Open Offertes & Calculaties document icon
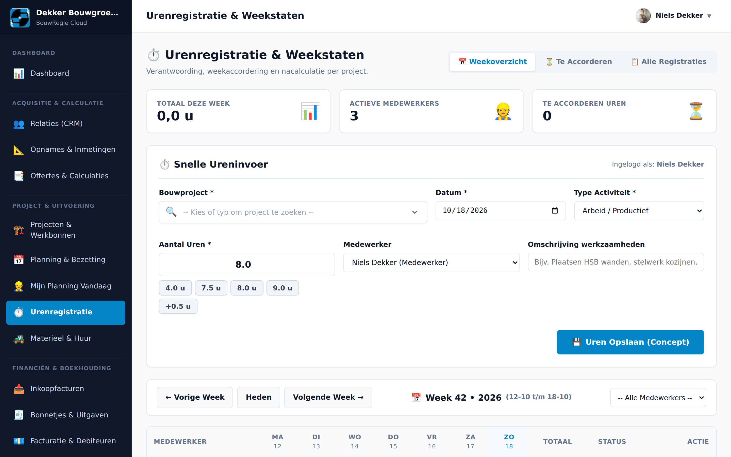Screen dimensions: 731x457 [x=19, y=176]
